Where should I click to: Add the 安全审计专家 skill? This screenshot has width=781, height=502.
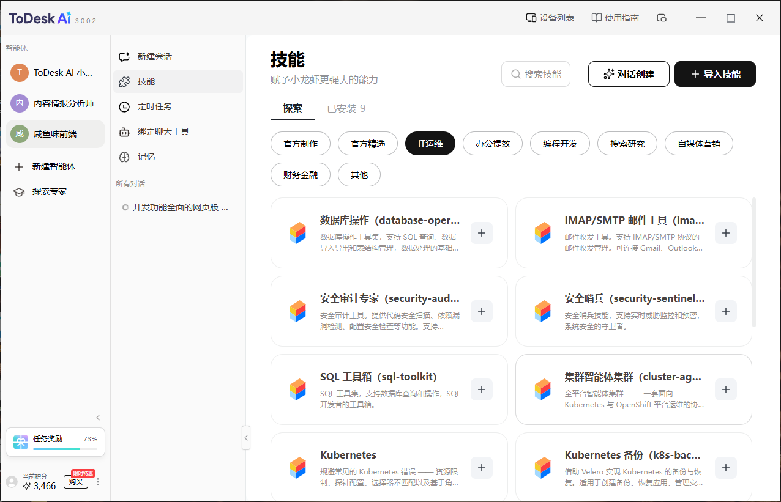pos(482,311)
